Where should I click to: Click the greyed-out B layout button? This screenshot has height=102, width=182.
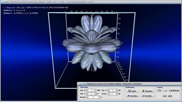point(165,90)
